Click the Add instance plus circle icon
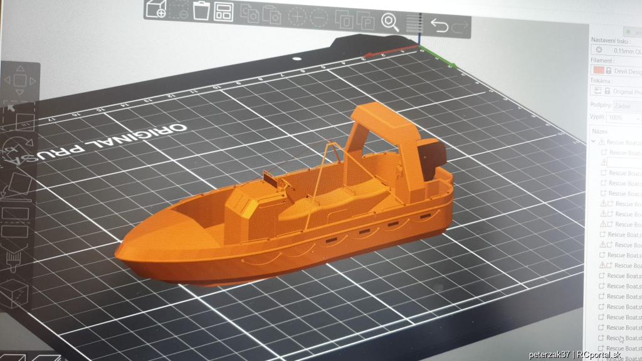The image size is (642, 361). pos(297,17)
